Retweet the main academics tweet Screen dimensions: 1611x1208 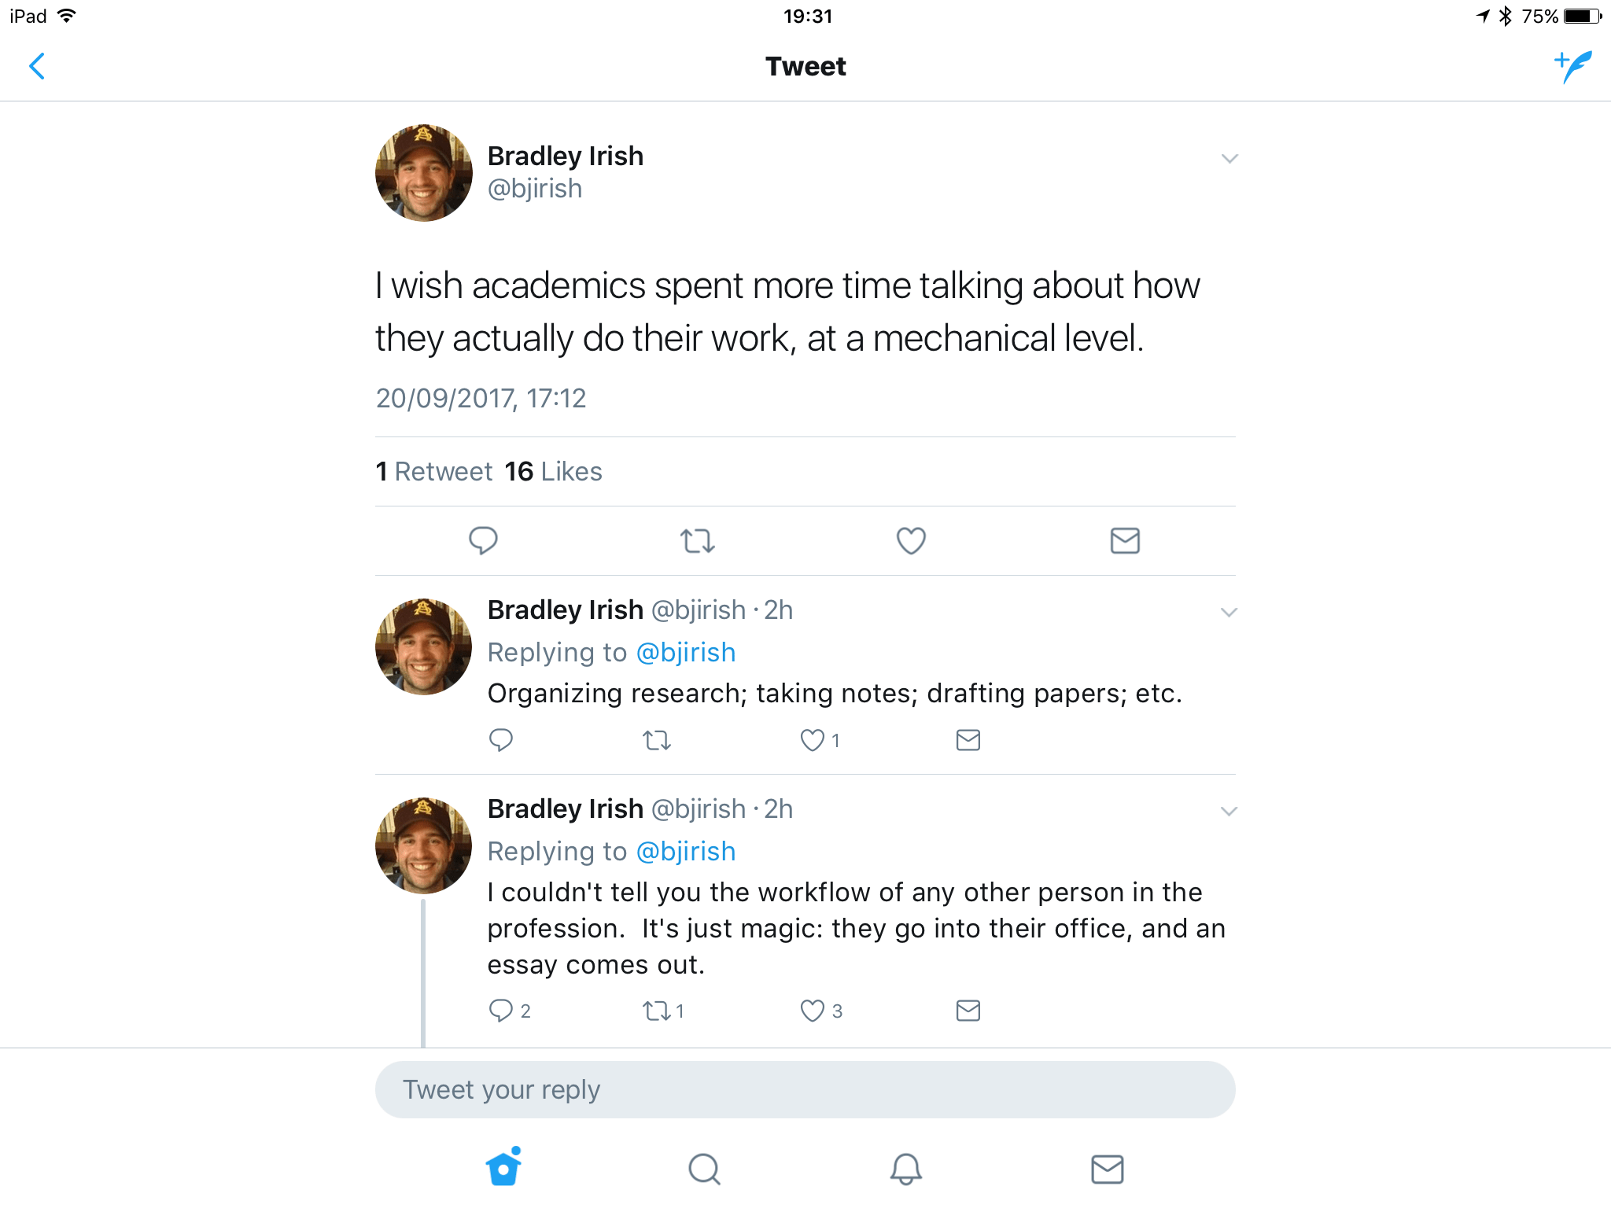(697, 540)
